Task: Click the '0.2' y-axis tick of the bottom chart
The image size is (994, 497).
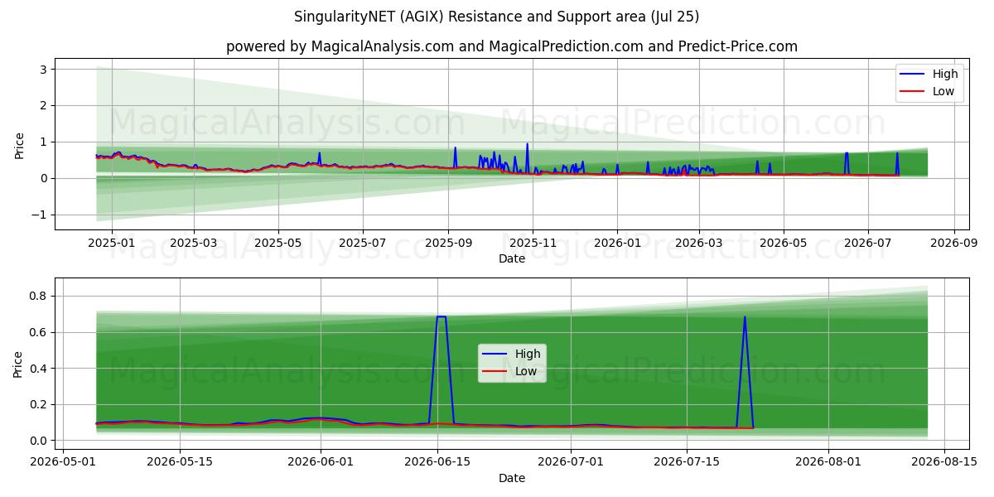Action: [x=40, y=405]
